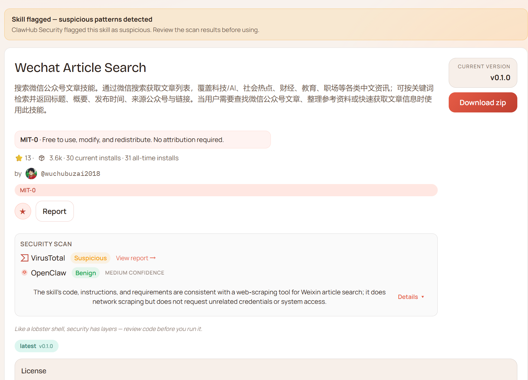Click the Benign OpenClaw badge
The height and width of the screenshot is (380, 528).
tap(86, 273)
